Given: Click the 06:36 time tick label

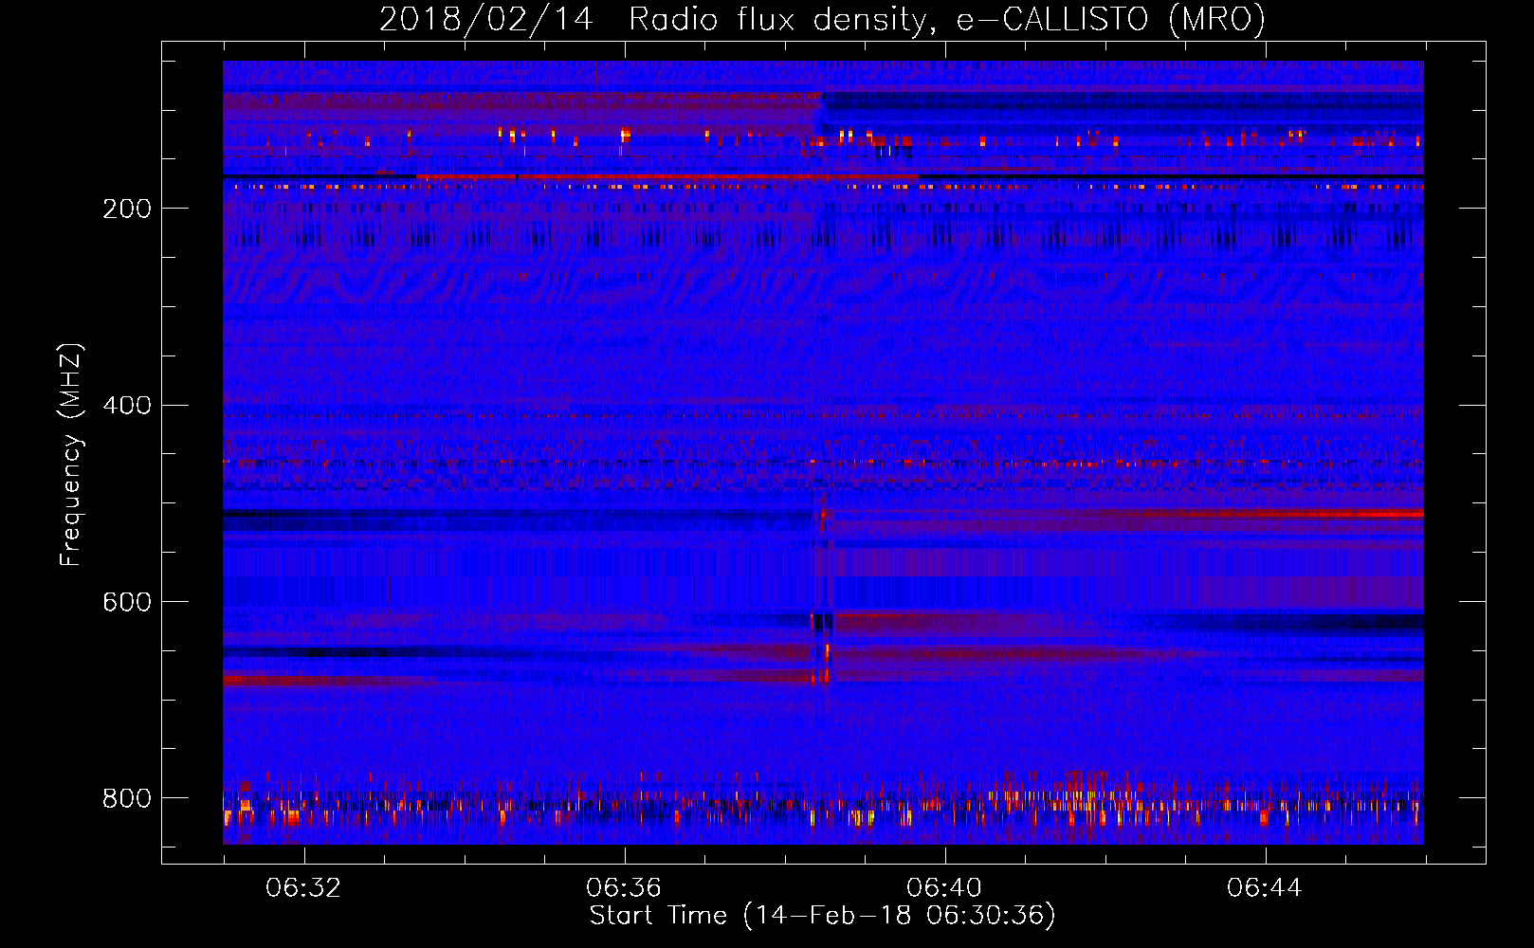Looking at the screenshot, I should 624,888.
